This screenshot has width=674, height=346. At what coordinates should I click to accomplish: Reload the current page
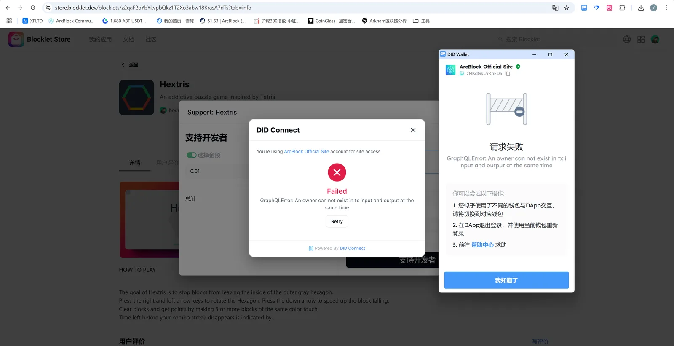[33, 8]
